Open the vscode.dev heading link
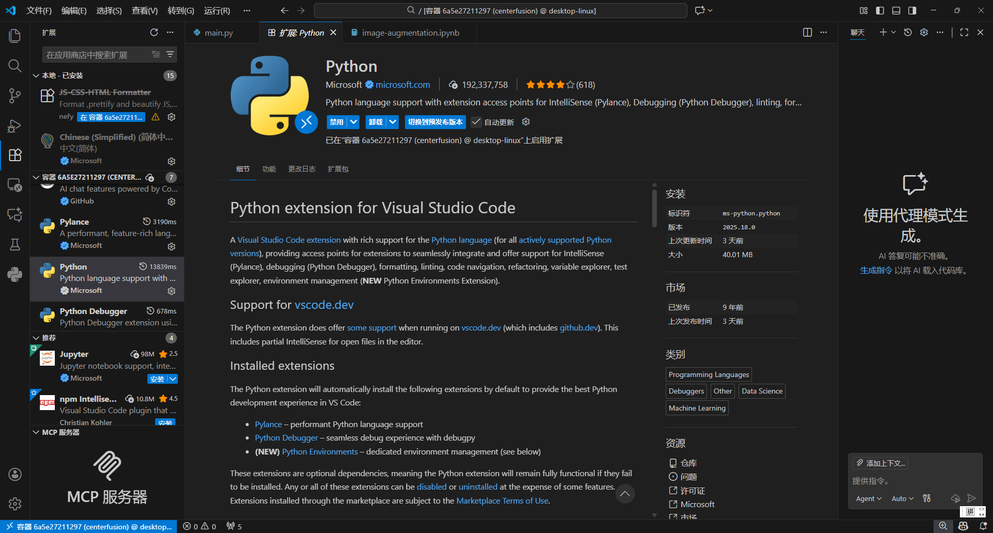The height and width of the screenshot is (533, 993). pos(324,305)
